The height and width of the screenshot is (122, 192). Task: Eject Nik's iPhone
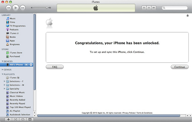(x=31, y=65)
